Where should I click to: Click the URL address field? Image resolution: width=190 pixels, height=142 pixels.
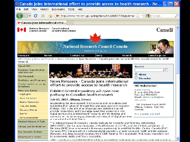98,16
